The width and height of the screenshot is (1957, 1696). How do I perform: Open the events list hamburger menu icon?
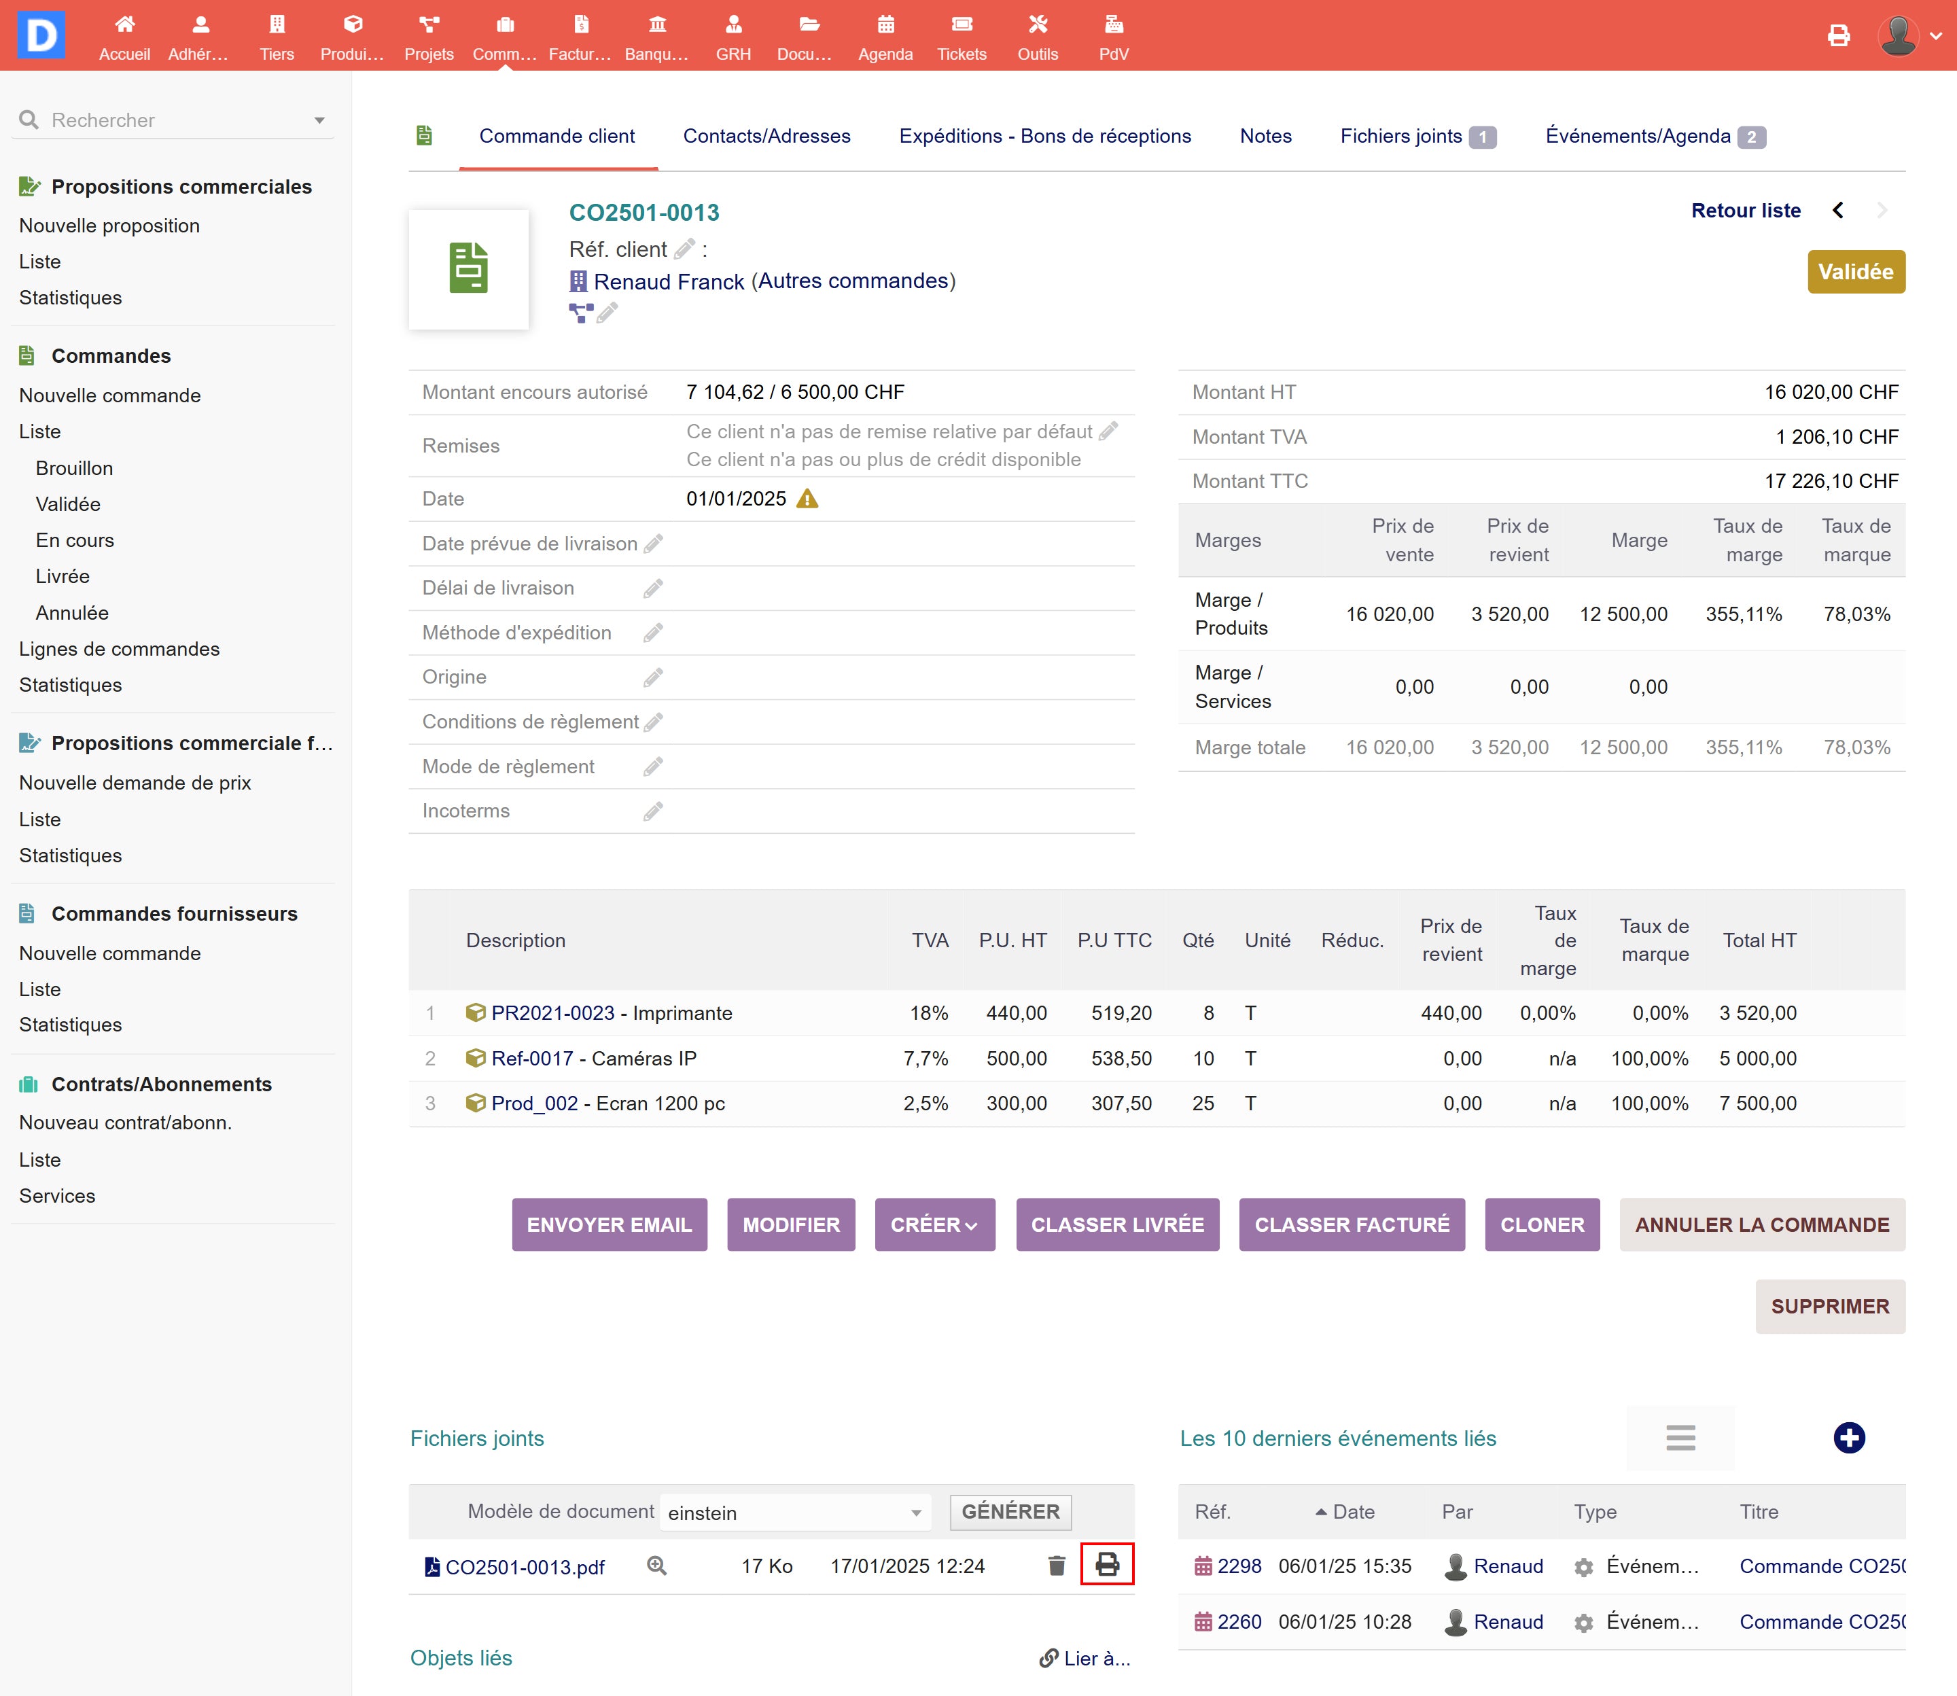[1680, 1438]
